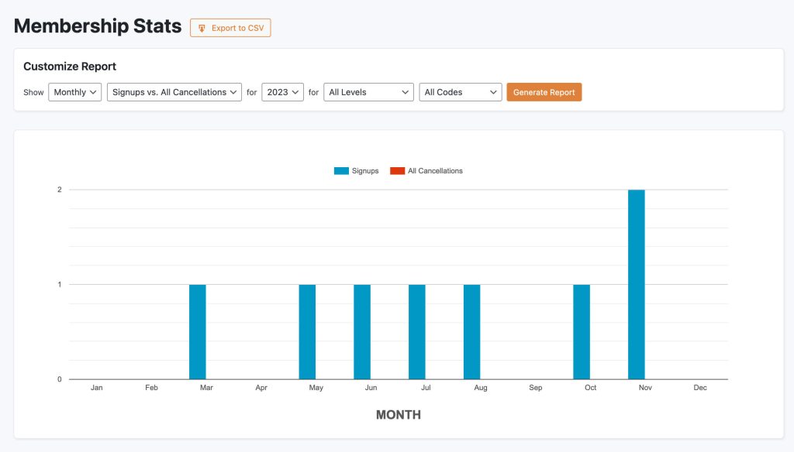Image resolution: width=794 pixels, height=452 pixels.
Task: Click the Jan label on the x-axis
Action: 96,388
